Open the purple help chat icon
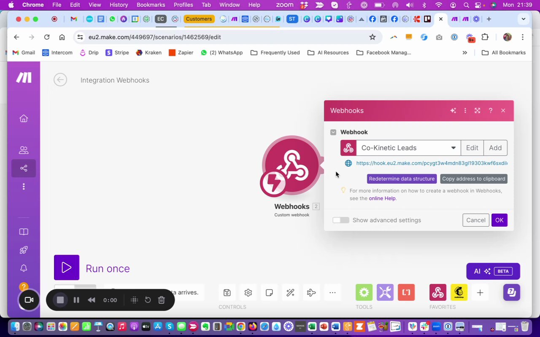540x337 pixels. (x=512, y=292)
